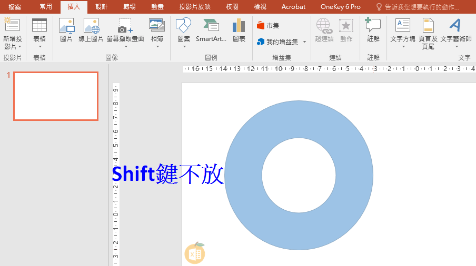
Task: Click the 頁首及頁尾 header footer icon
Action: click(428, 32)
